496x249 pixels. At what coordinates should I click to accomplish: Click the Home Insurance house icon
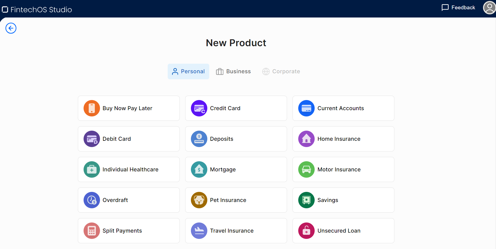pyautogui.click(x=306, y=139)
